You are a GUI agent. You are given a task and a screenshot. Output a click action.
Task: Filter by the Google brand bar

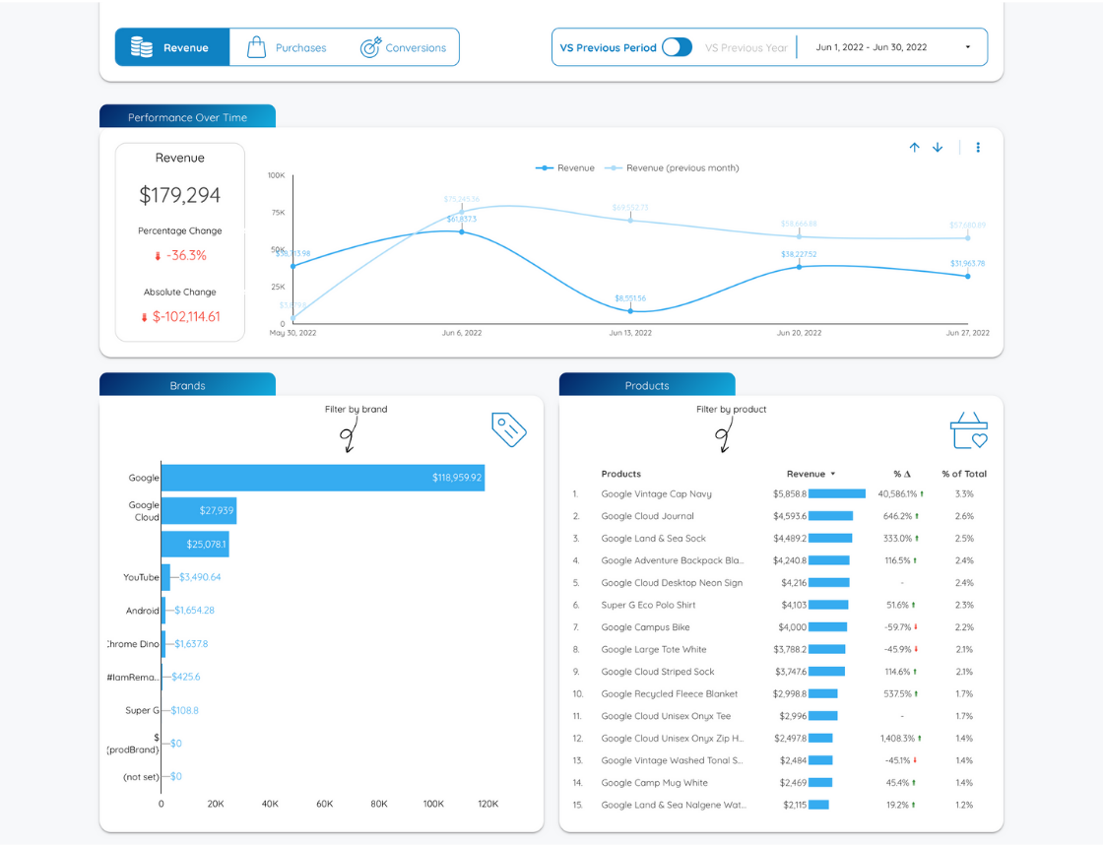(x=322, y=478)
